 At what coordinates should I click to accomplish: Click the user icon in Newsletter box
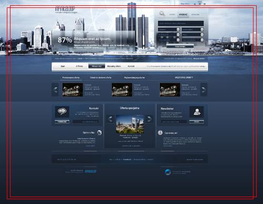tap(197, 112)
